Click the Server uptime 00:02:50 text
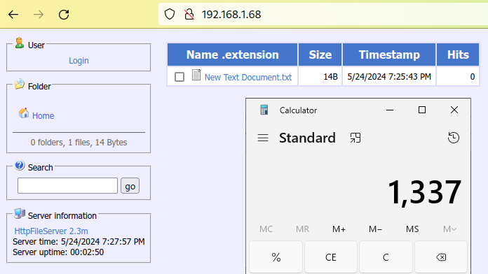This screenshot has height=274, width=488. pos(58,252)
